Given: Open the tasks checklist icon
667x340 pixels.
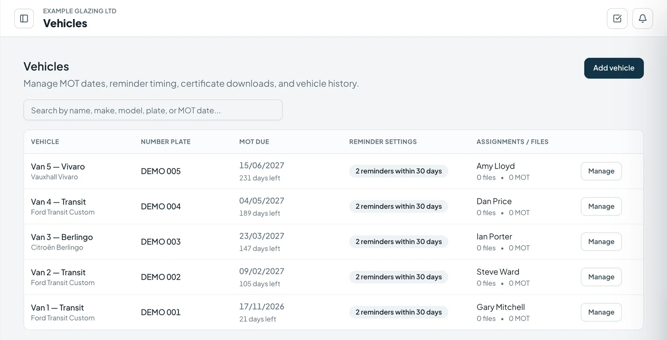Looking at the screenshot, I should point(617,19).
